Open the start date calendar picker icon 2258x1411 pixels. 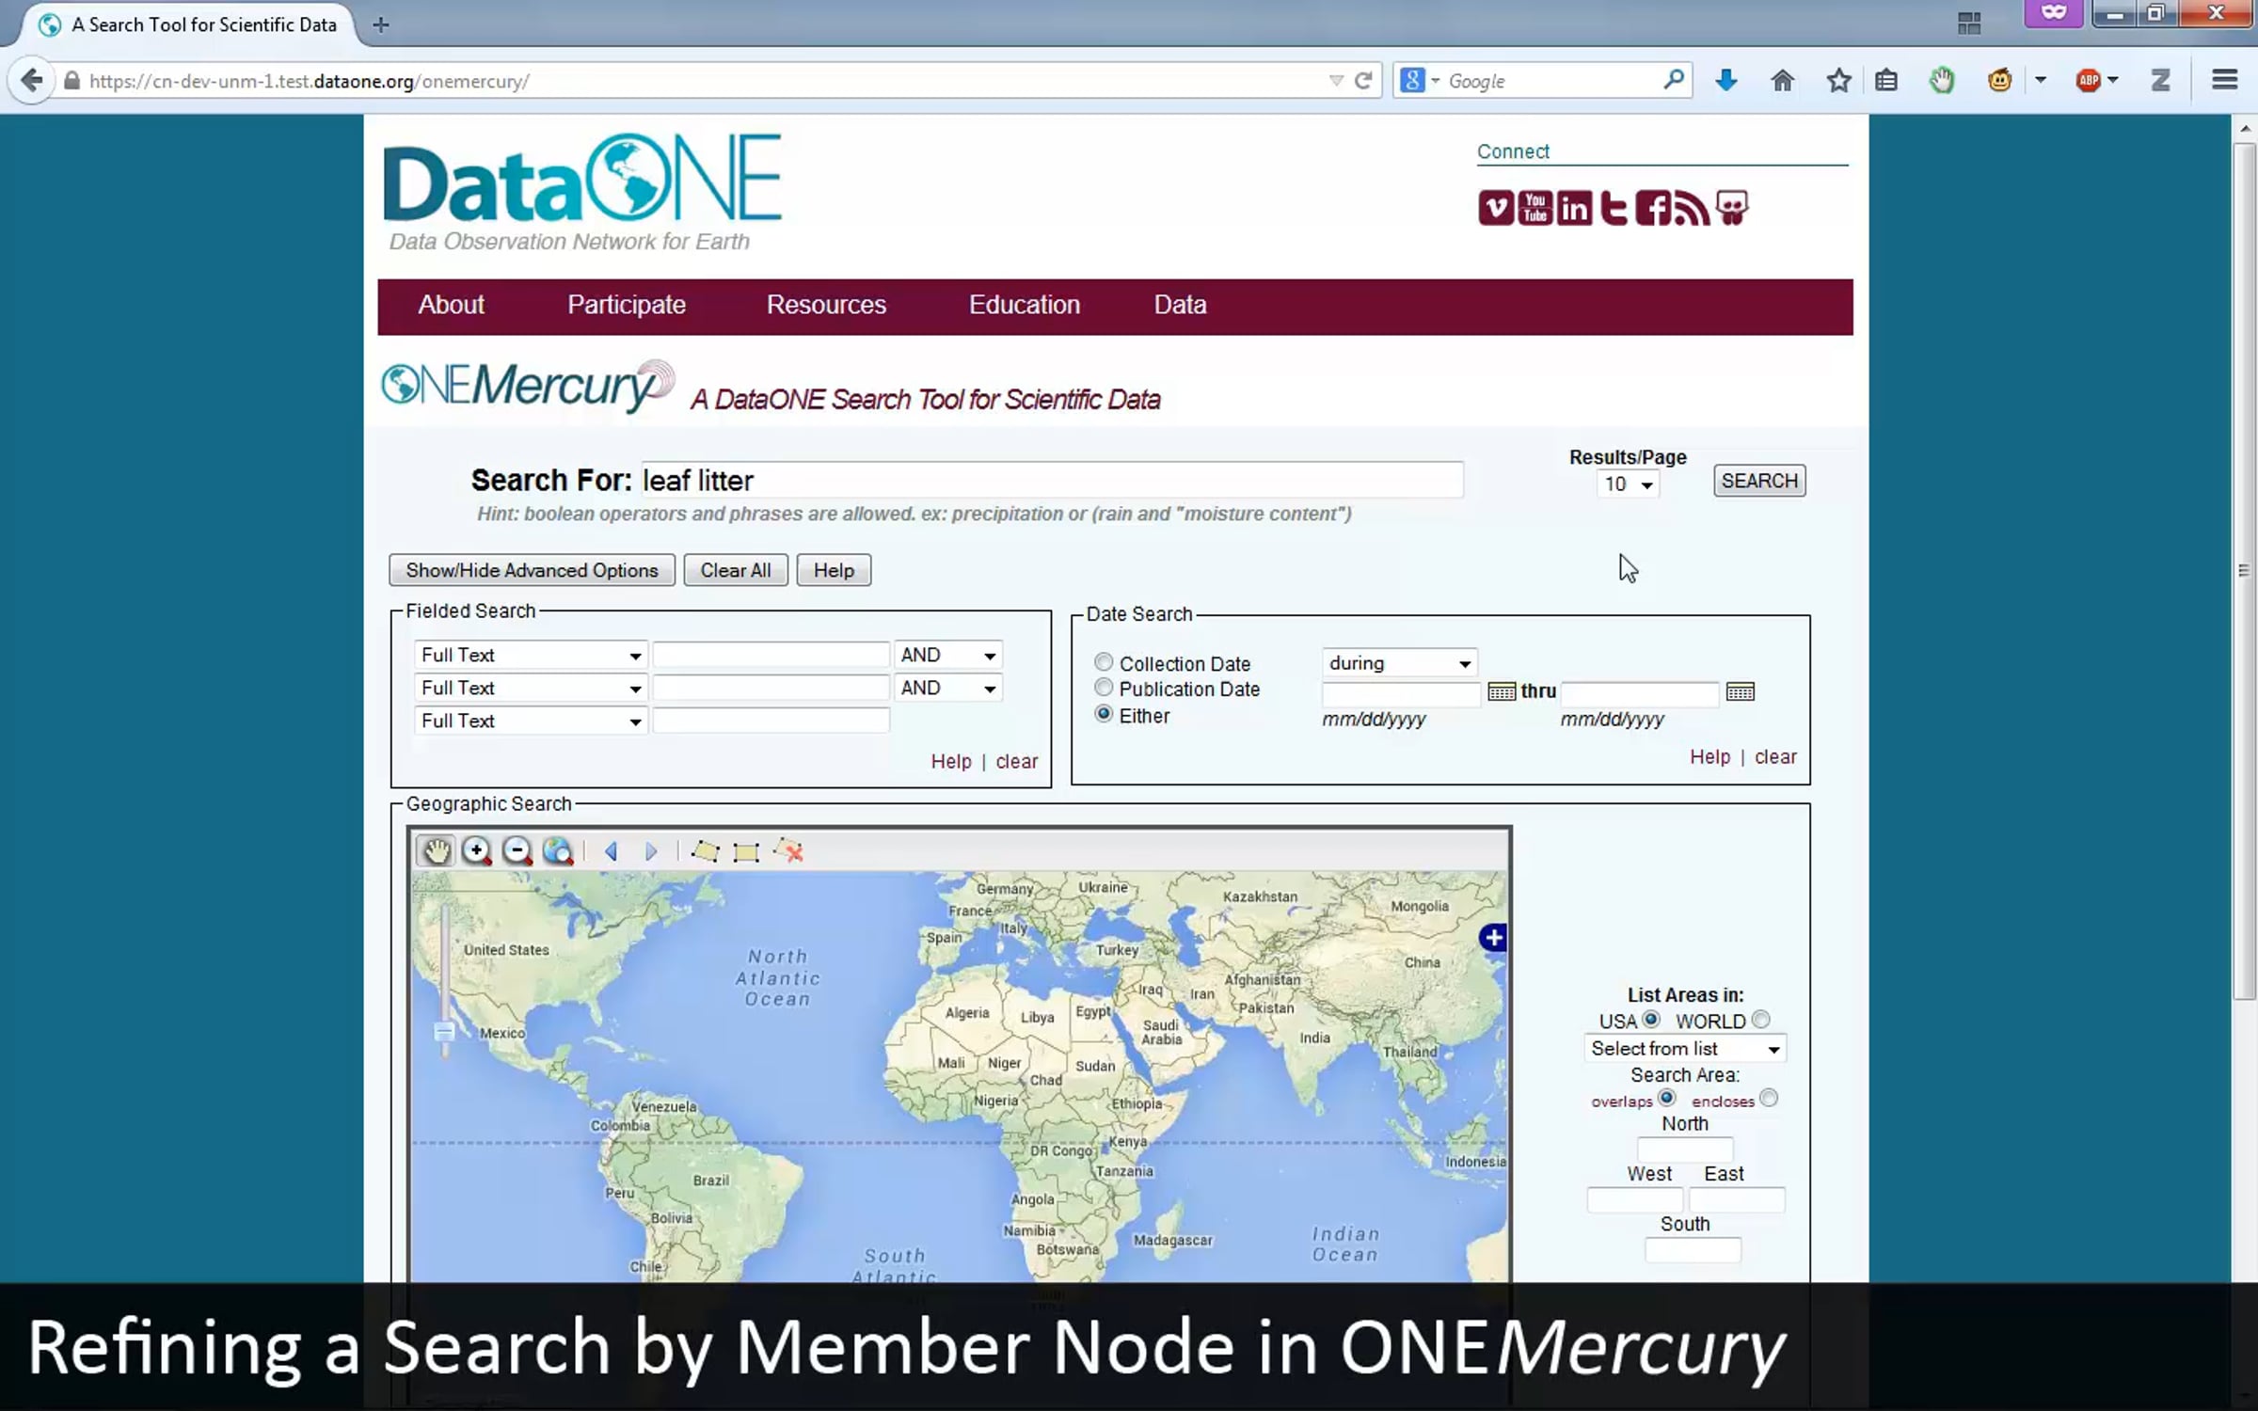tap(1502, 692)
